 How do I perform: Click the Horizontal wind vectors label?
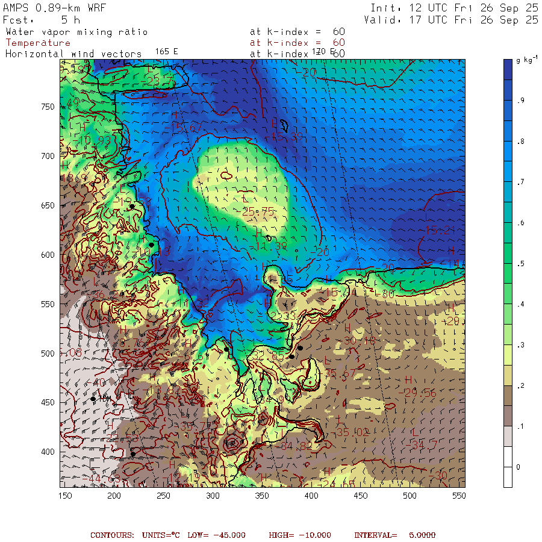point(73,54)
